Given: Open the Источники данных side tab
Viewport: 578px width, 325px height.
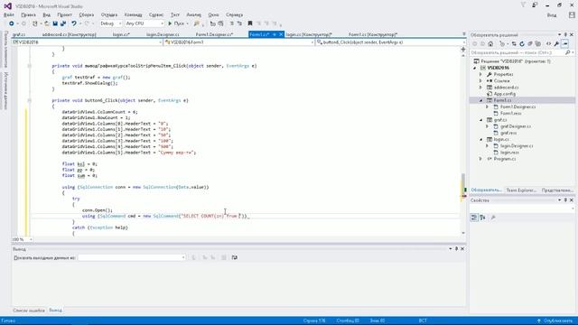Looking at the screenshot, I should click(5, 90).
